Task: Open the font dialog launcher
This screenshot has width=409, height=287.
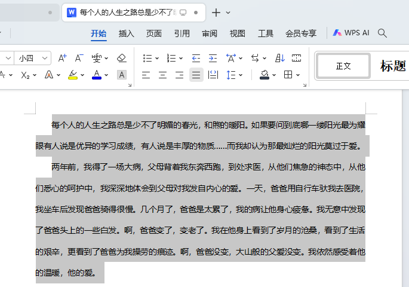Action: [130, 85]
